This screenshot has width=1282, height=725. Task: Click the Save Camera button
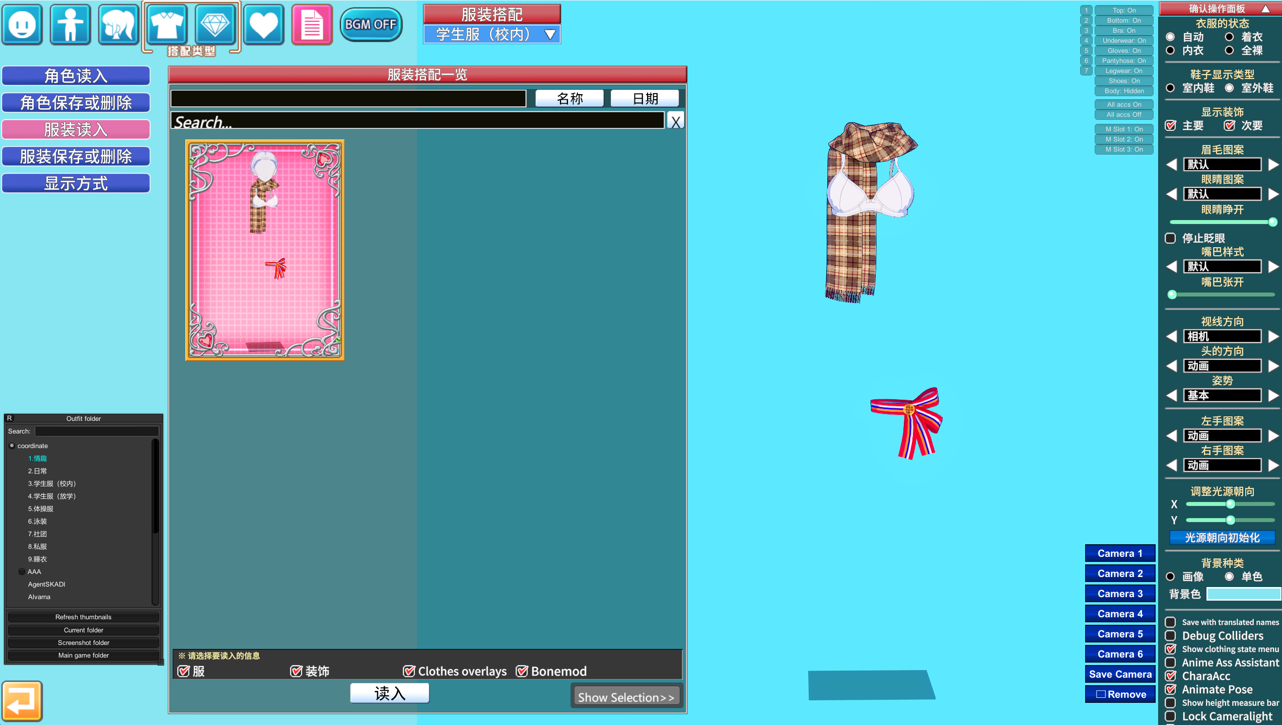click(1120, 674)
